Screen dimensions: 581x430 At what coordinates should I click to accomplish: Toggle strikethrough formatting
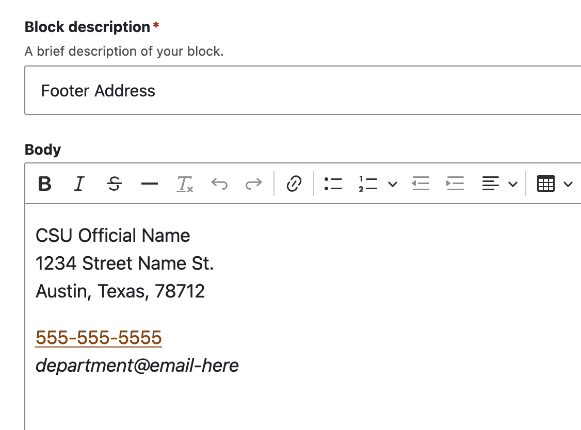[x=115, y=184]
